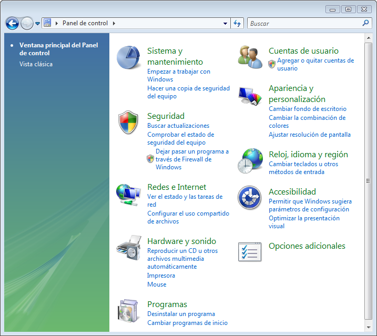Viewport: 377px width, 336px height.
Task: Open the Sistema y mantenimiento pie chart icon
Action: 128,57
